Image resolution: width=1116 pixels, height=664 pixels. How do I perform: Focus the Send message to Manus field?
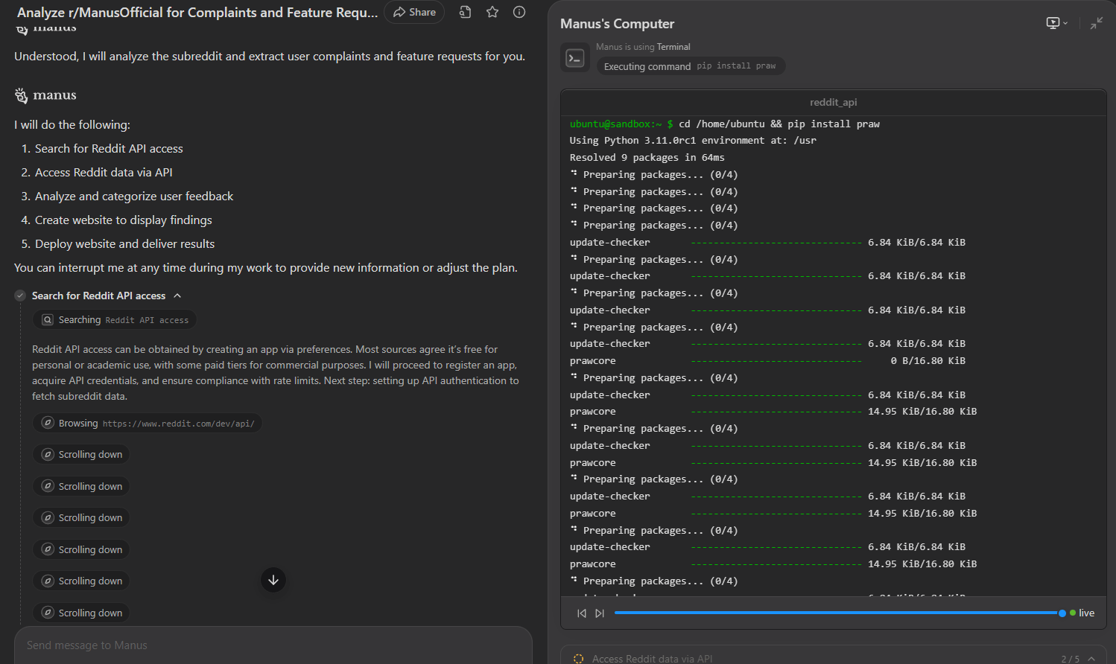(273, 645)
